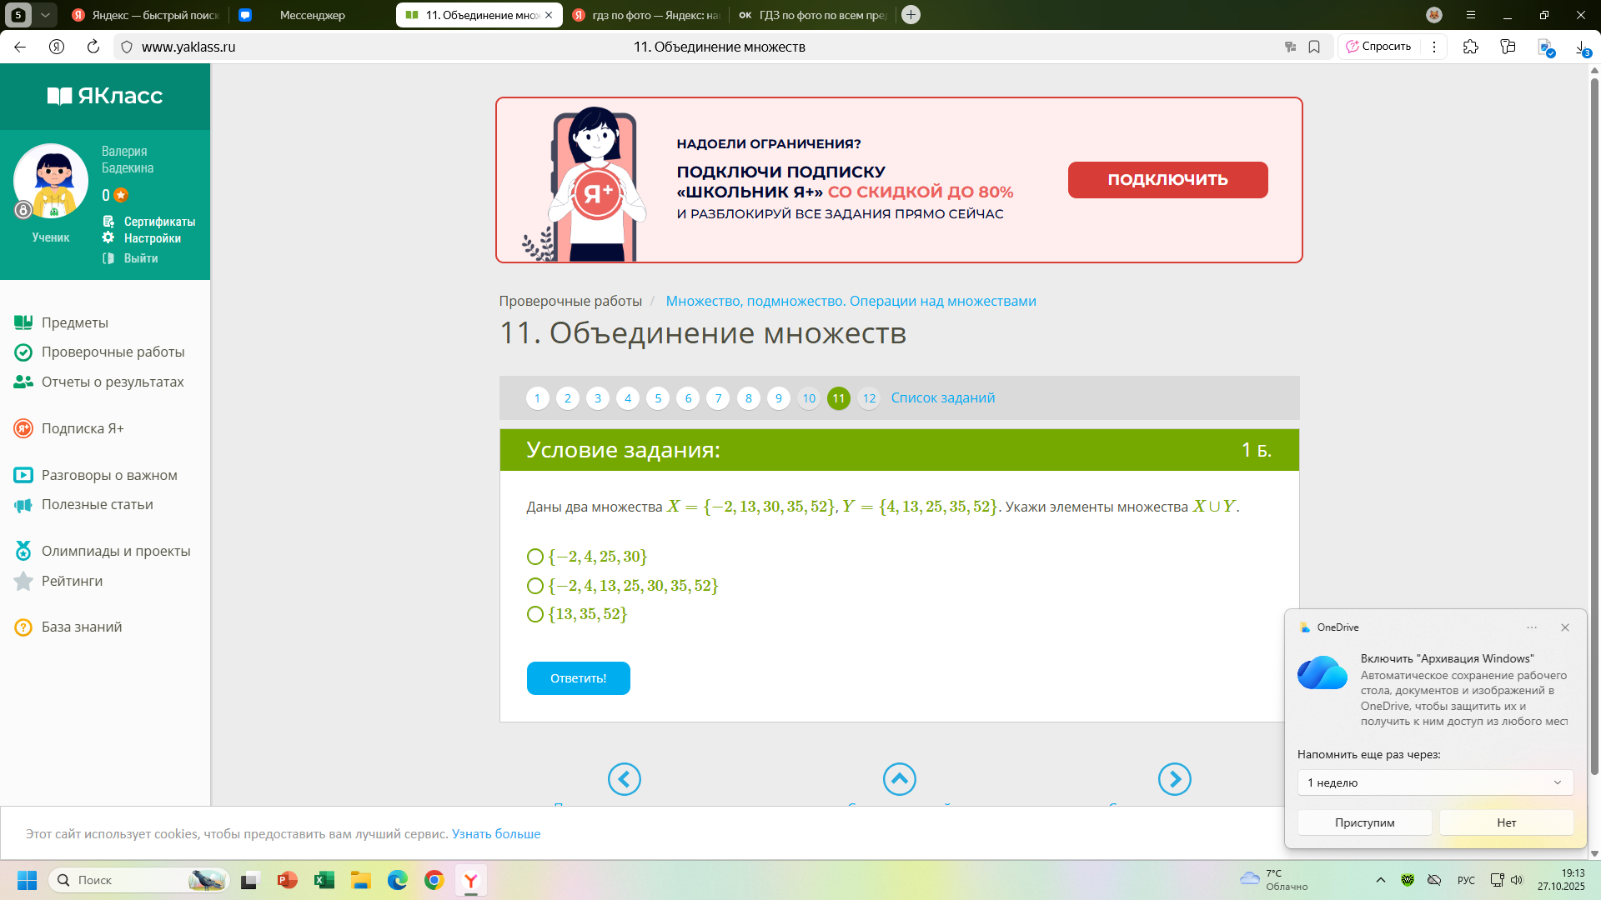This screenshot has height=900, width=1601.
Task: Select answer {−2, 4, 13, 25, 30, 35, 52}
Action: (x=535, y=586)
